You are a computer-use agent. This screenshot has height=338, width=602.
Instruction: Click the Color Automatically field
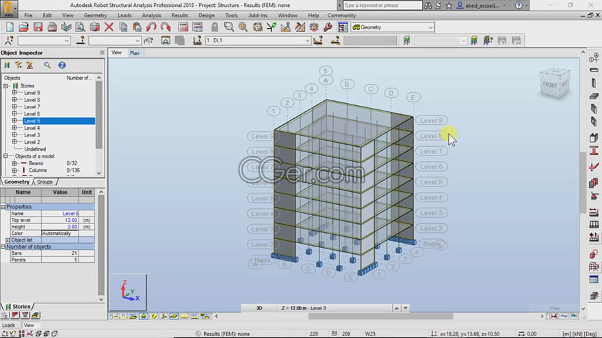[60, 233]
